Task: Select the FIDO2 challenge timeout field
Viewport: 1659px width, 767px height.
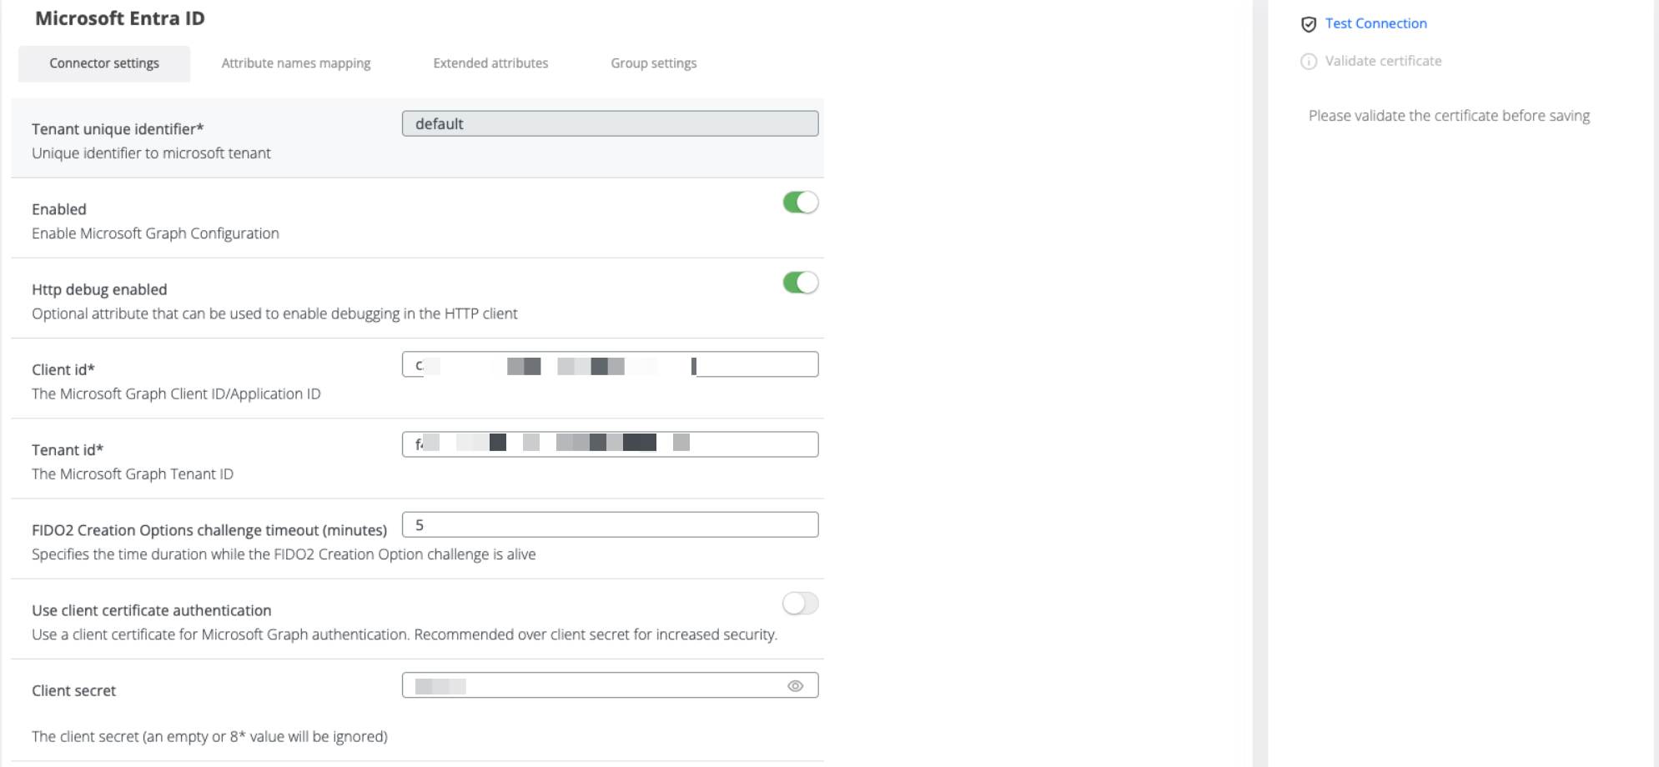Action: tap(611, 524)
